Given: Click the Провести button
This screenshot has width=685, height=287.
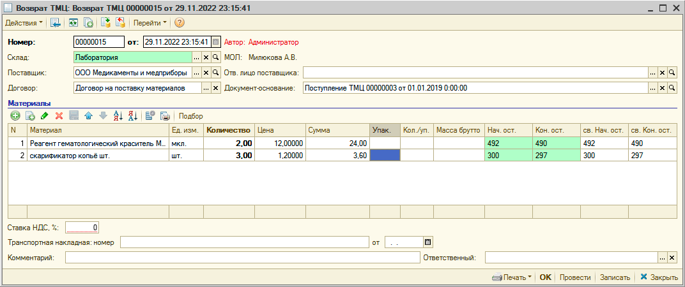Looking at the screenshot, I should pyautogui.click(x=575, y=277).
